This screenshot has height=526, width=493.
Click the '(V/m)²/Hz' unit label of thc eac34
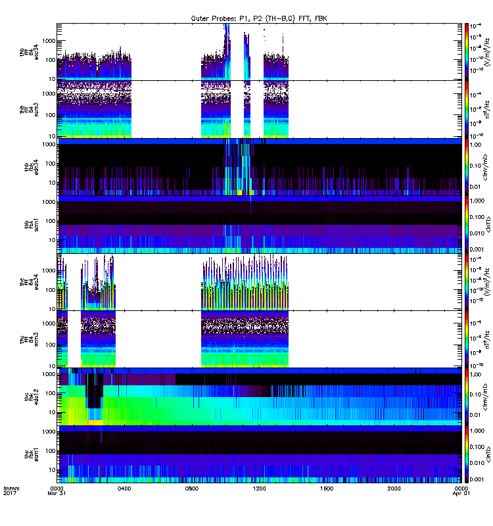pos(488,282)
